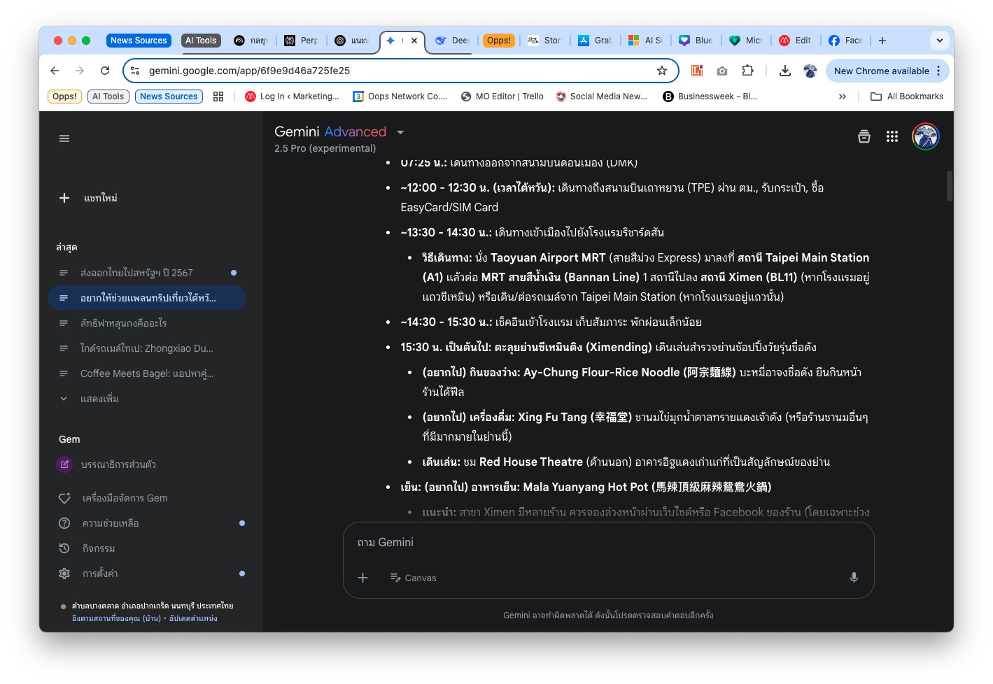Viewport: 993px width, 684px height.
Task: Open Chrome downloads
Action: pyautogui.click(x=784, y=71)
